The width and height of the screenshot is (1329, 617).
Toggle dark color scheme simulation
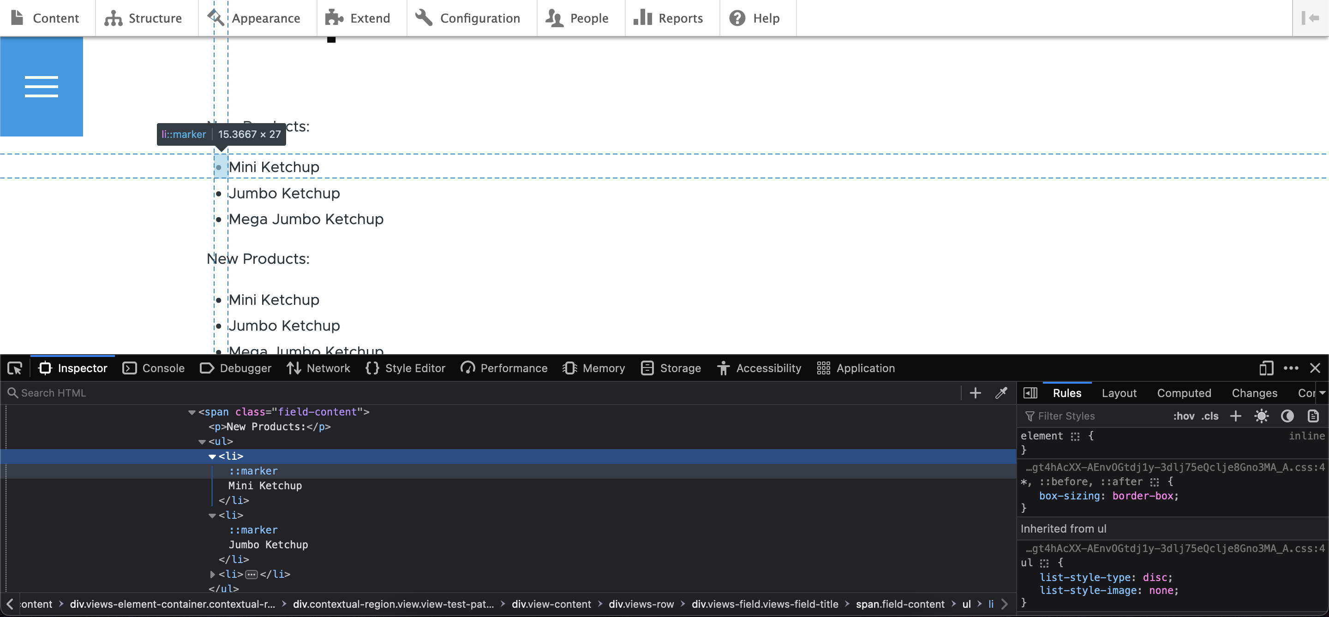click(1287, 416)
